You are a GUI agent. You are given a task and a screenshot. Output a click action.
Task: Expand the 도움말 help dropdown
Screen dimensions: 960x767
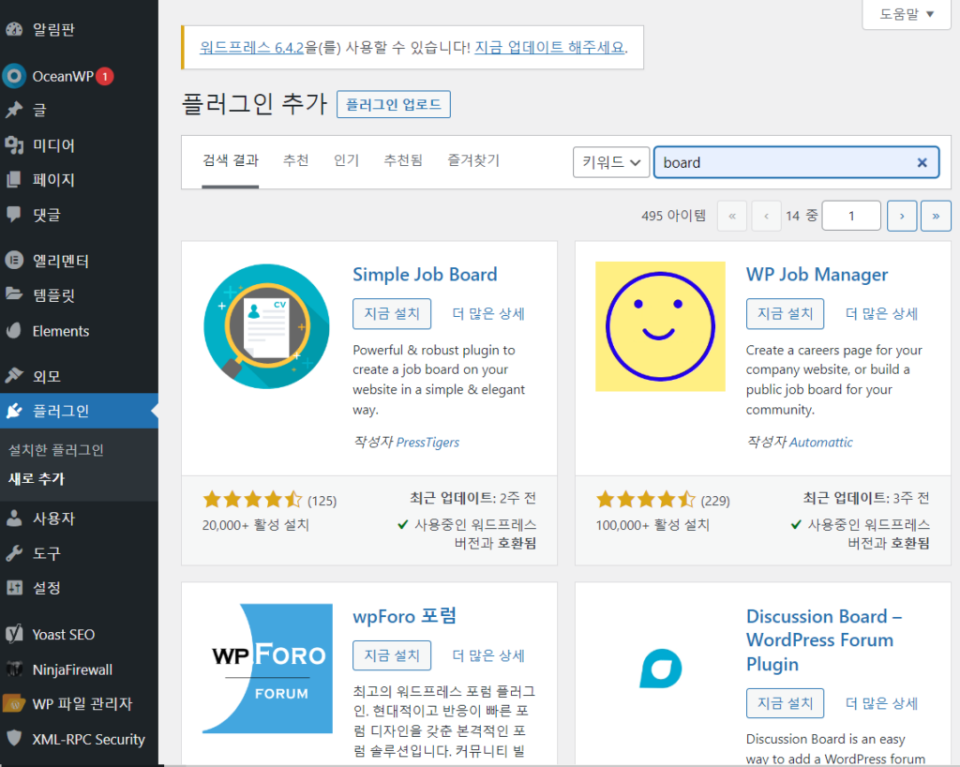[907, 14]
